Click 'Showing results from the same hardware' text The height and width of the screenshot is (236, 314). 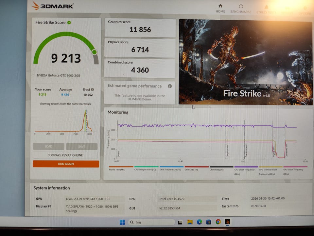(65, 104)
